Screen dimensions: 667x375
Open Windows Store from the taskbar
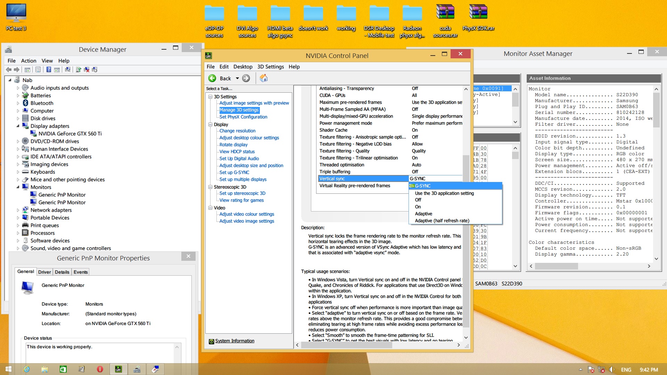point(63,369)
